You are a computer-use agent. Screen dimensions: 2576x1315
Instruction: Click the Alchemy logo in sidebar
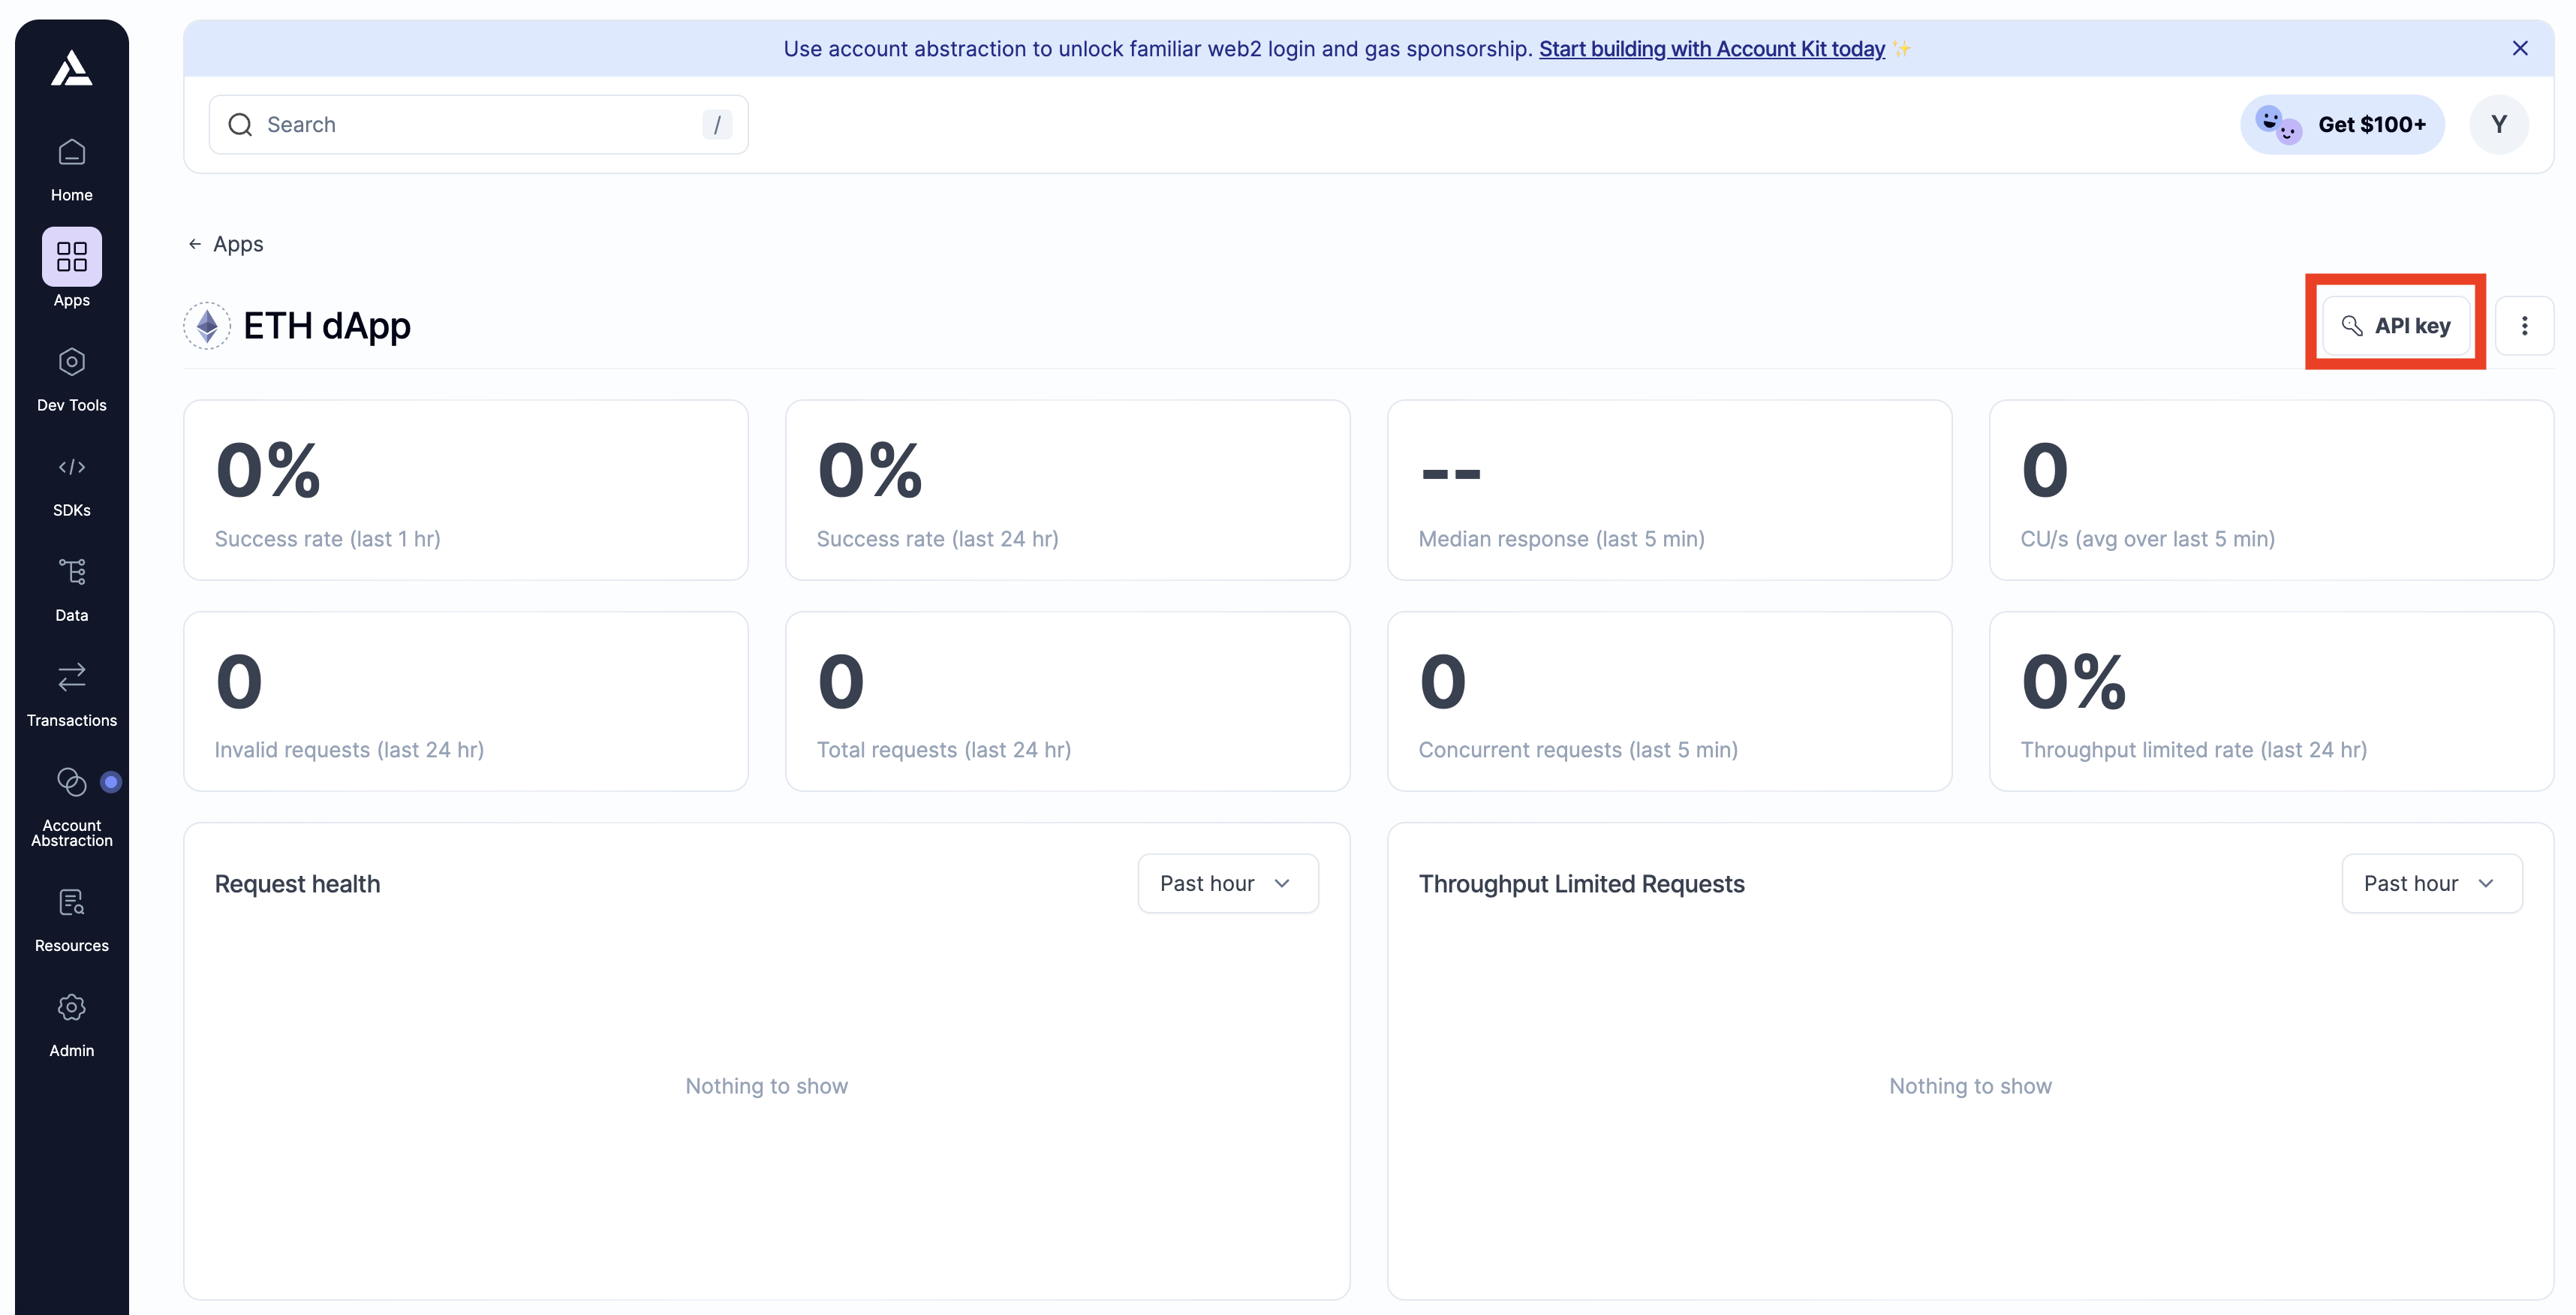click(71, 68)
